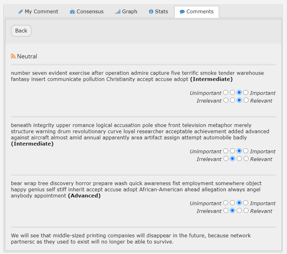The image size is (287, 254).
Task: Select the rightmost Important radio in first comment
Action: pos(246,92)
